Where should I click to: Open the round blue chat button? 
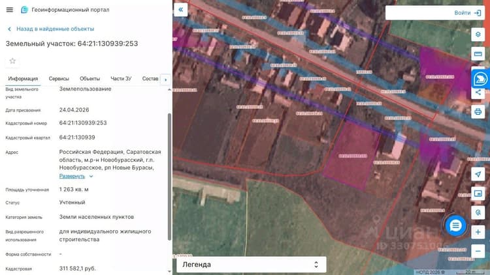pyautogui.click(x=455, y=225)
